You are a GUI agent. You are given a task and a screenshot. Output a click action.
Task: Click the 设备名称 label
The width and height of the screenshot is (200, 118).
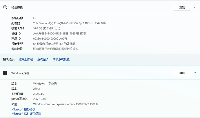coord(17,18)
